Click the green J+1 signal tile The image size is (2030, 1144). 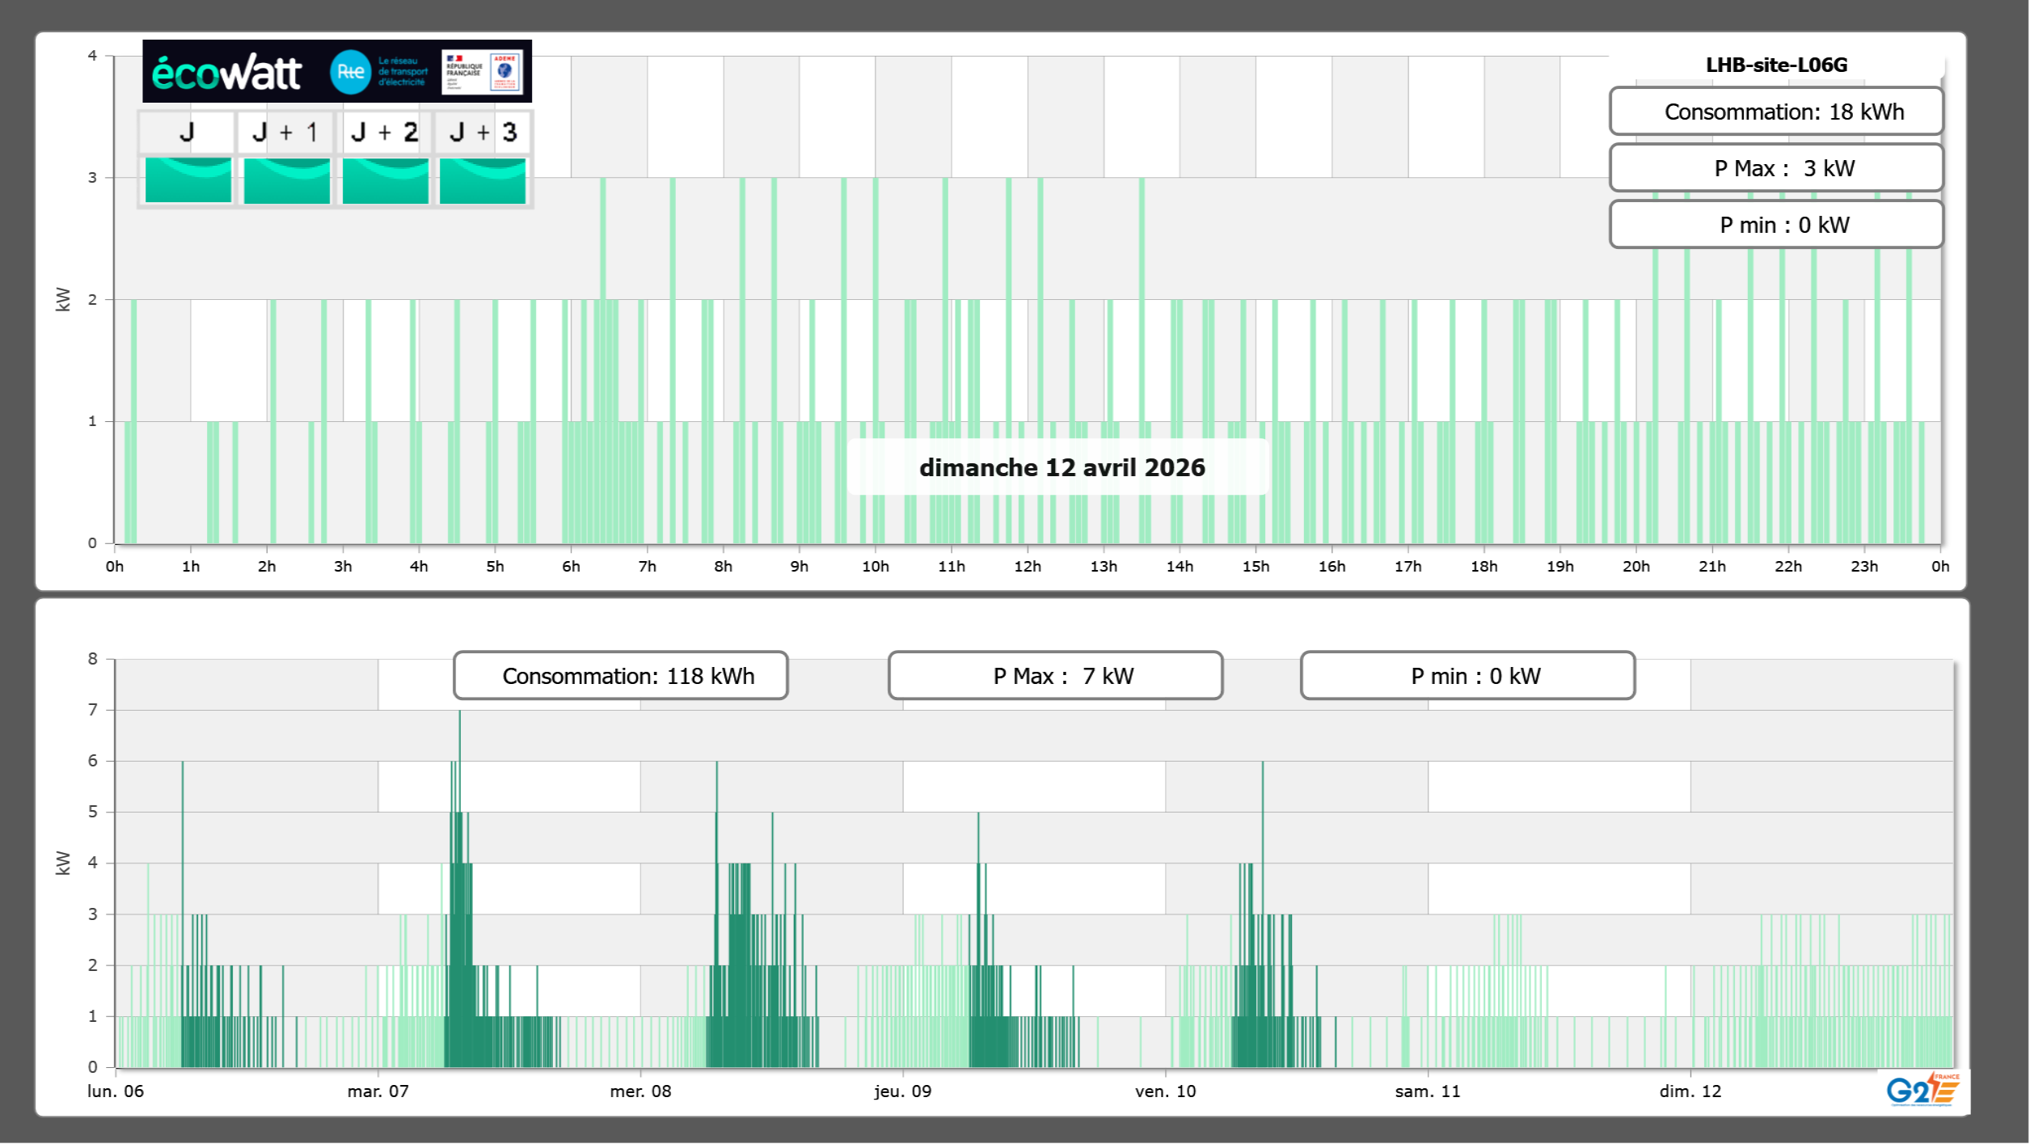pyautogui.click(x=286, y=180)
